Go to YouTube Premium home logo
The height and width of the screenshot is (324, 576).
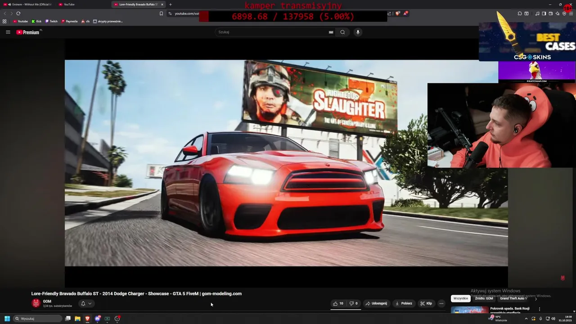coord(28,32)
